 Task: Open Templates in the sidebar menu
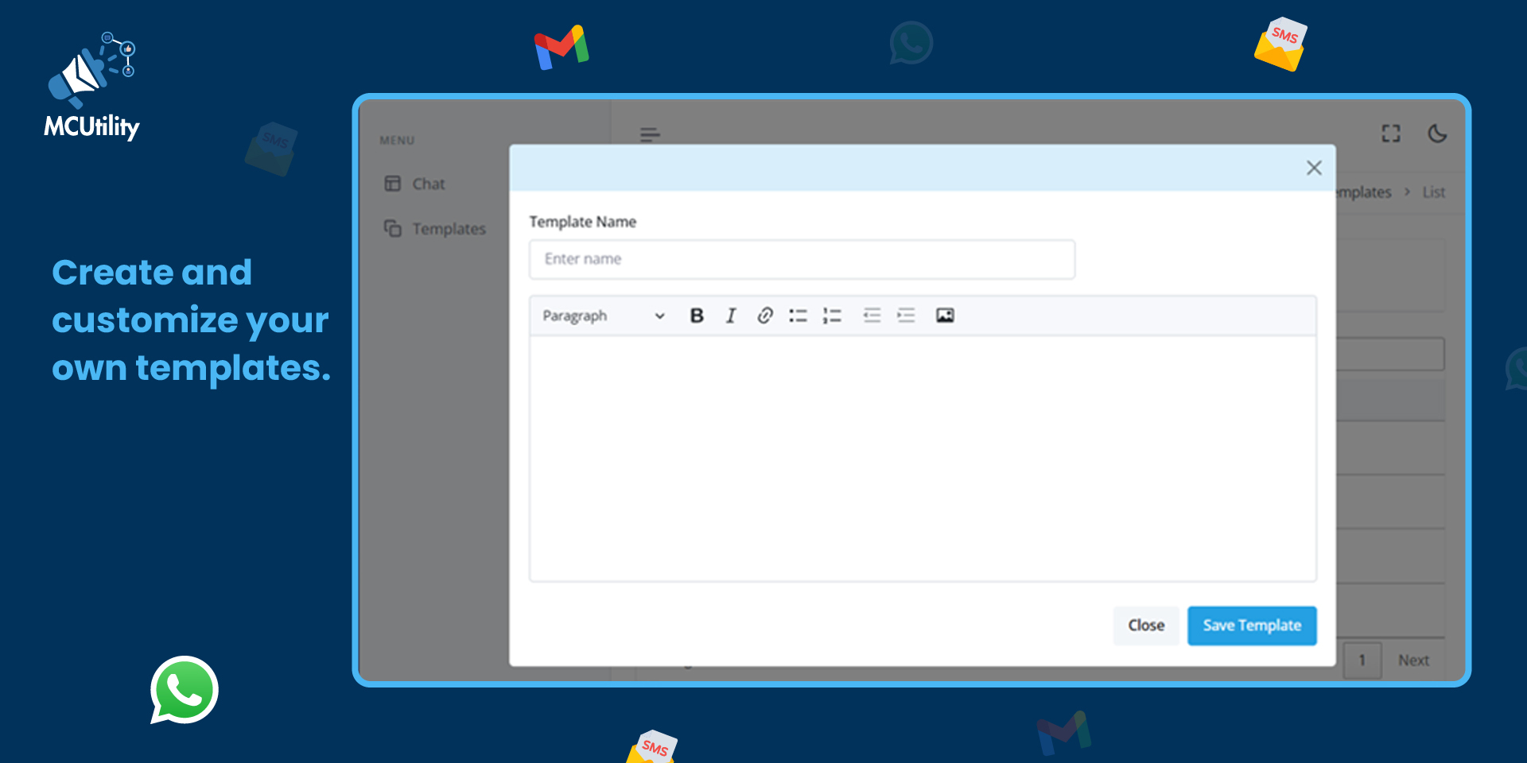448,229
